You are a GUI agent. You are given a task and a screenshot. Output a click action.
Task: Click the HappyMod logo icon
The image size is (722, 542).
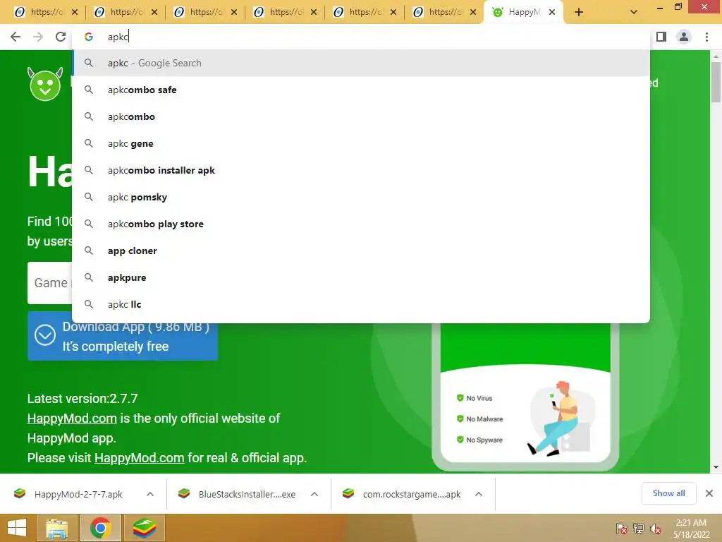45,84
